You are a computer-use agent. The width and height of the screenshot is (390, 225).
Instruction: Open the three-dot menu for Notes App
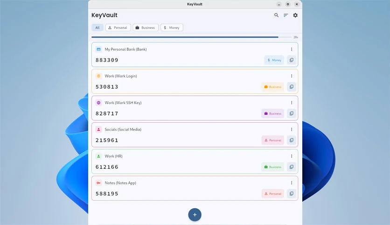[x=292, y=183]
